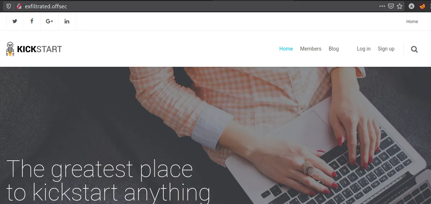431x204 pixels.
Task: Bookmark this page with the star
Action: 400,6
